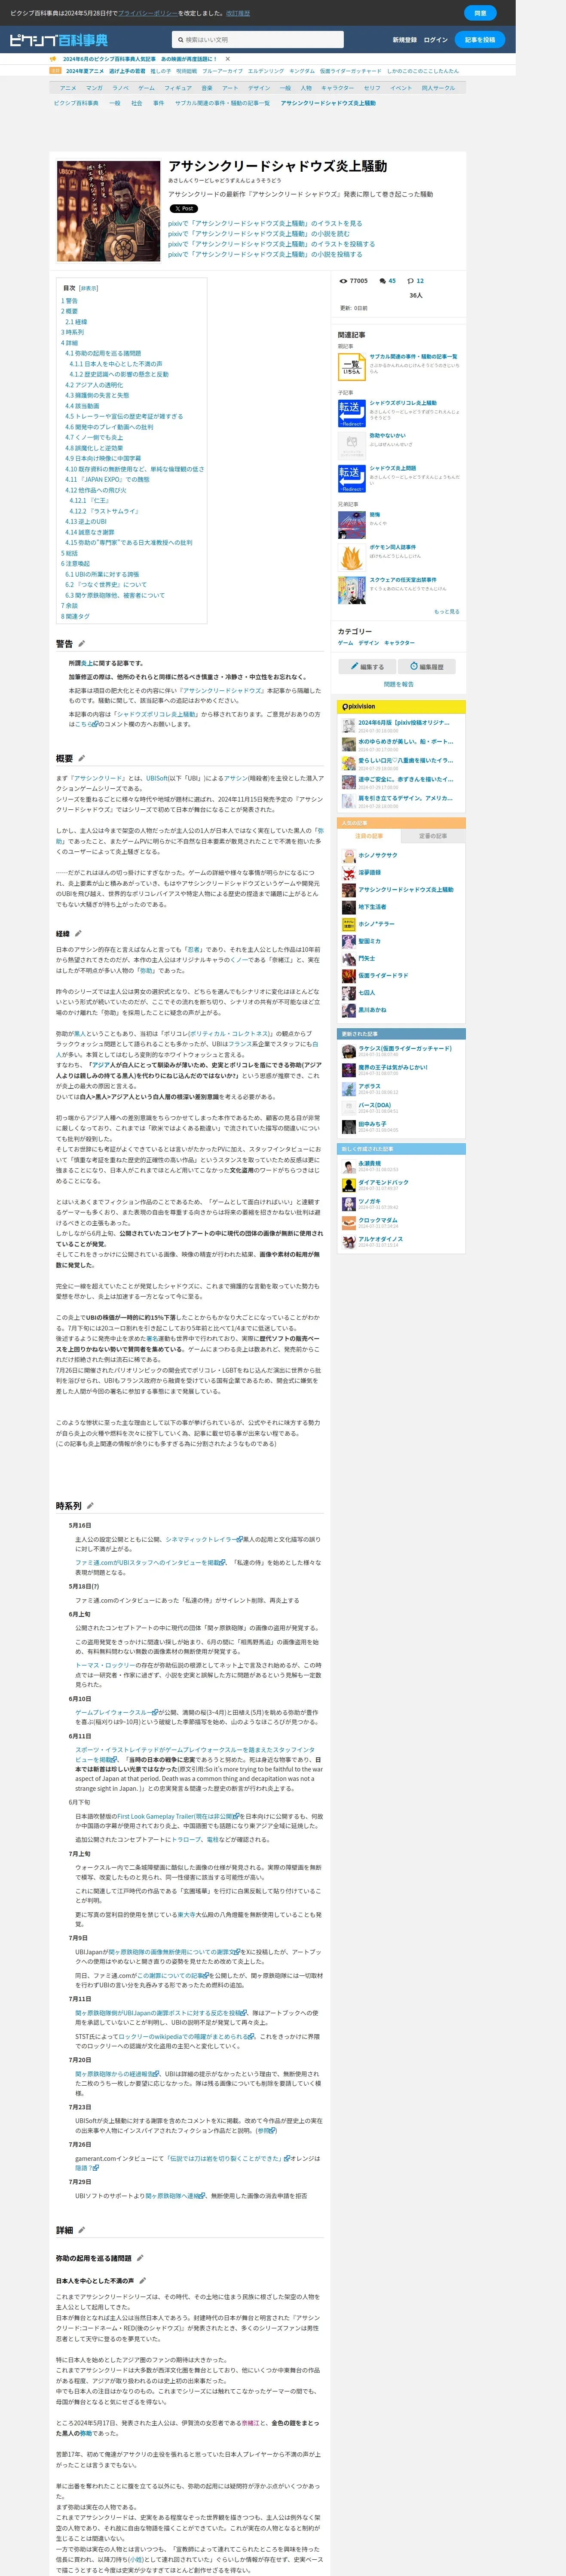Open pixivision article 水のゆらめきが美しい
566x2576 pixels.
pyautogui.click(x=406, y=741)
